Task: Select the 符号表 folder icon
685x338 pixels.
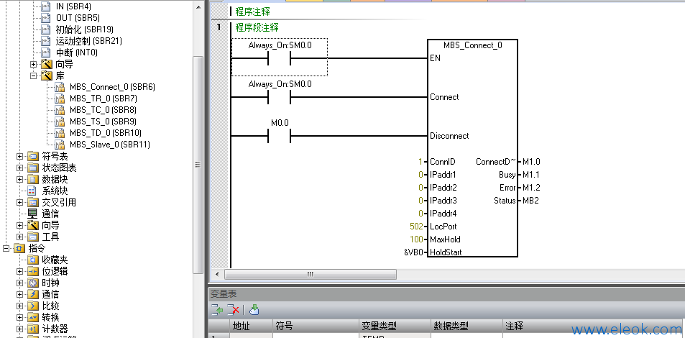Action: (32, 156)
